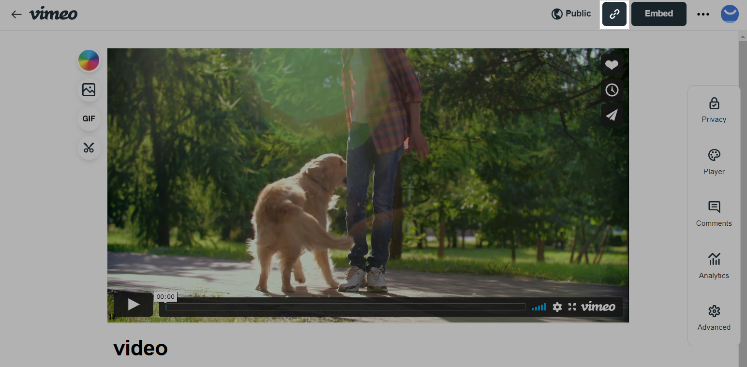Open player settings gear

click(x=557, y=307)
